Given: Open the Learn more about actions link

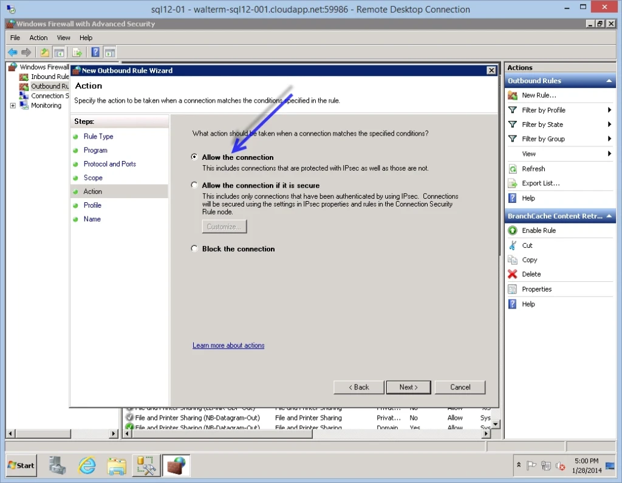Looking at the screenshot, I should point(228,346).
